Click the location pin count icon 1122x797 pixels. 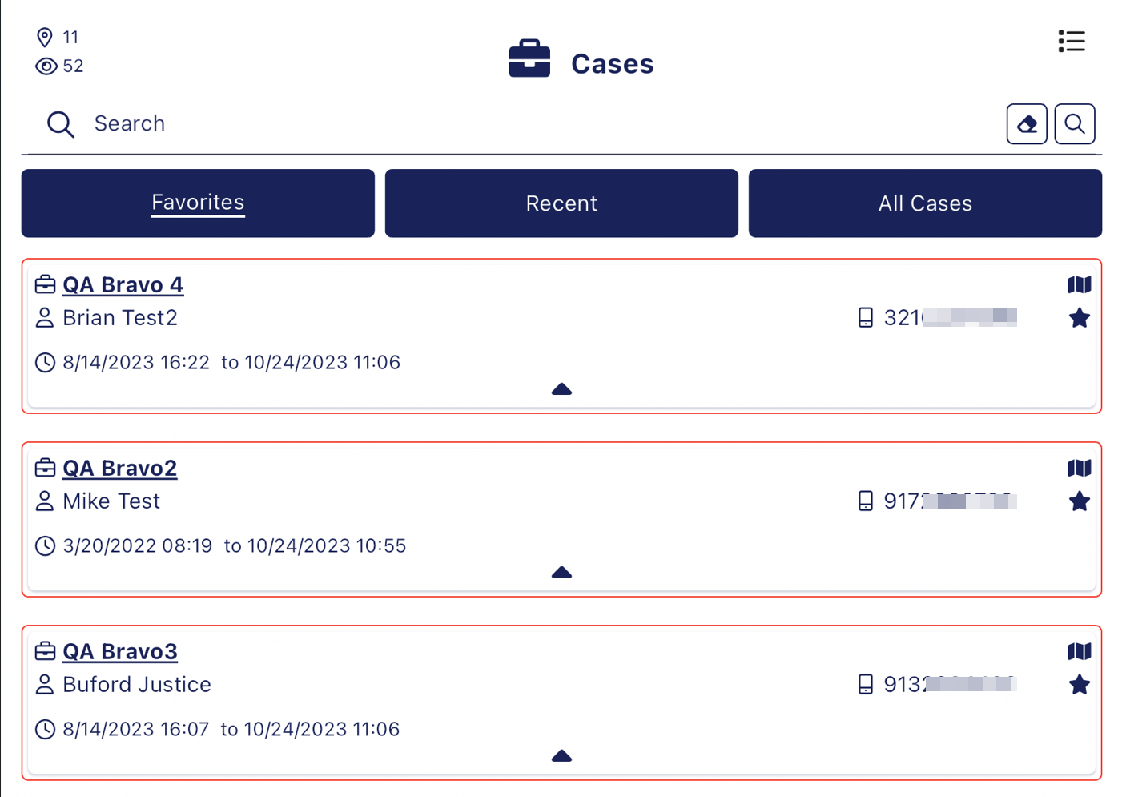45,38
